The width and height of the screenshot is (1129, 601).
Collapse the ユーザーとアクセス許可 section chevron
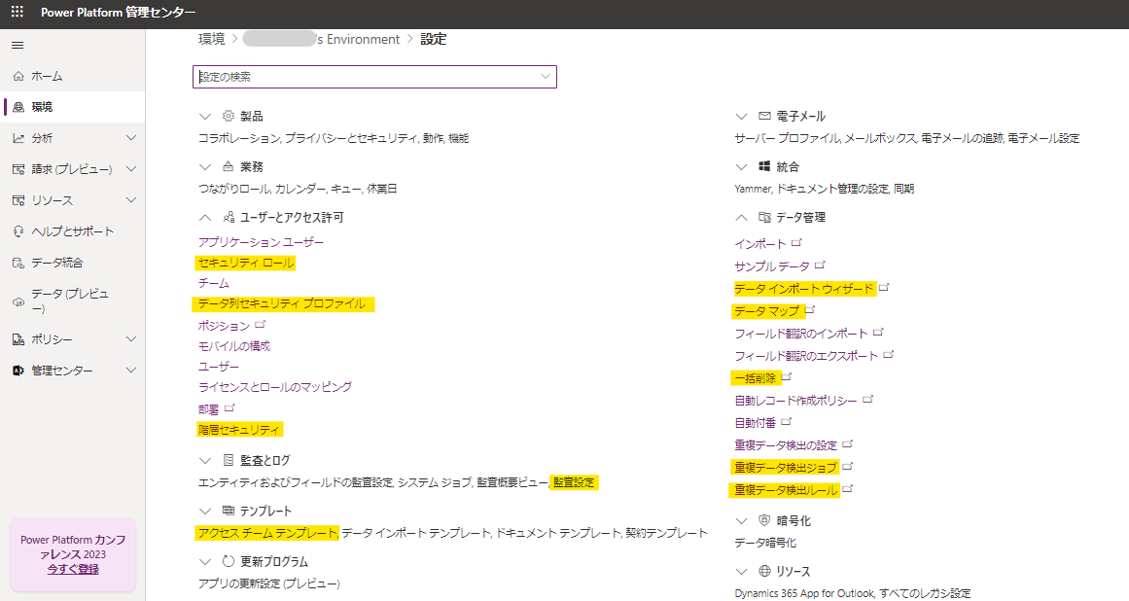coord(205,218)
